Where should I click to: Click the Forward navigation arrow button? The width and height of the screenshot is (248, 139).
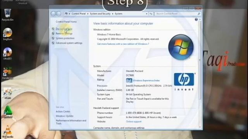click(59, 14)
